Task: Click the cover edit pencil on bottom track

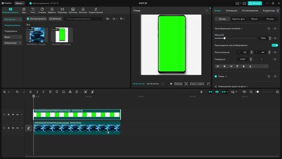Action: point(29,128)
